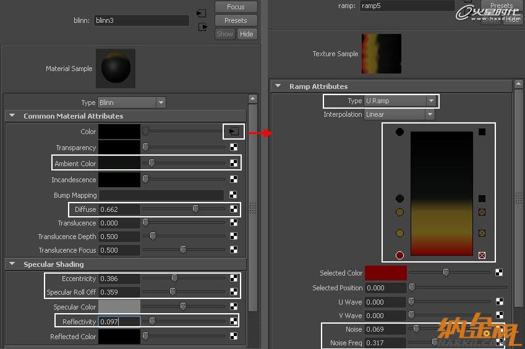Click the Noise slider handle
The image size is (525, 349).
click(x=416, y=329)
